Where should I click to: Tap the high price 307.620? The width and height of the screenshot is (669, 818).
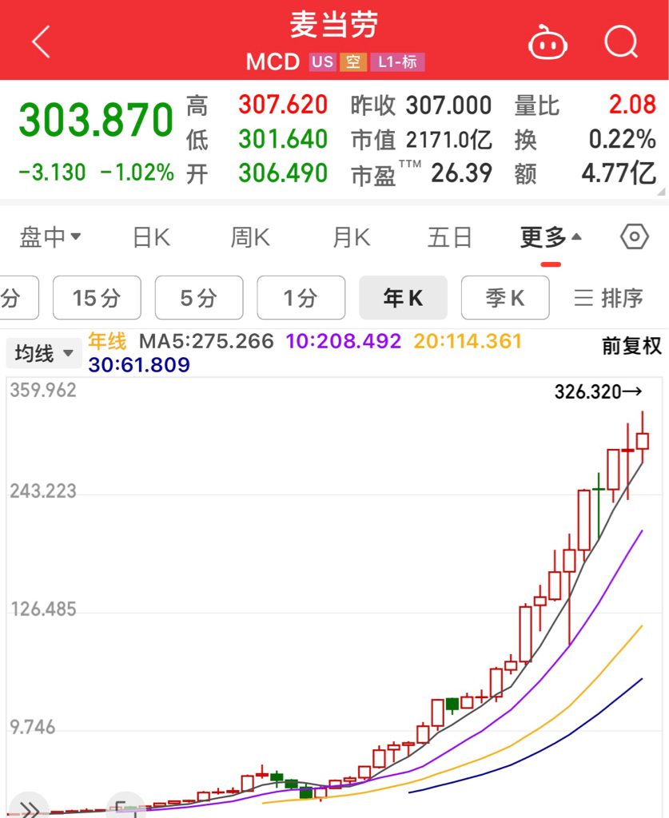tap(283, 105)
